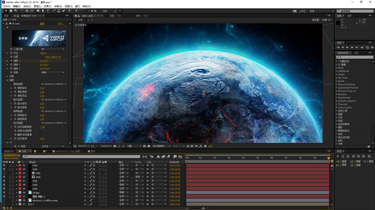Select the Rotation tool
Viewport: 375px width, 210px height.
click(x=22, y=11)
